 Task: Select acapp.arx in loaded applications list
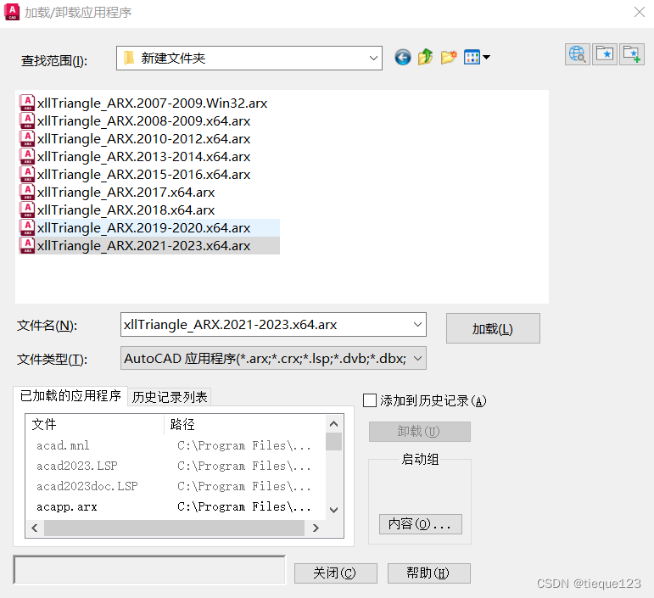[67, 506]
